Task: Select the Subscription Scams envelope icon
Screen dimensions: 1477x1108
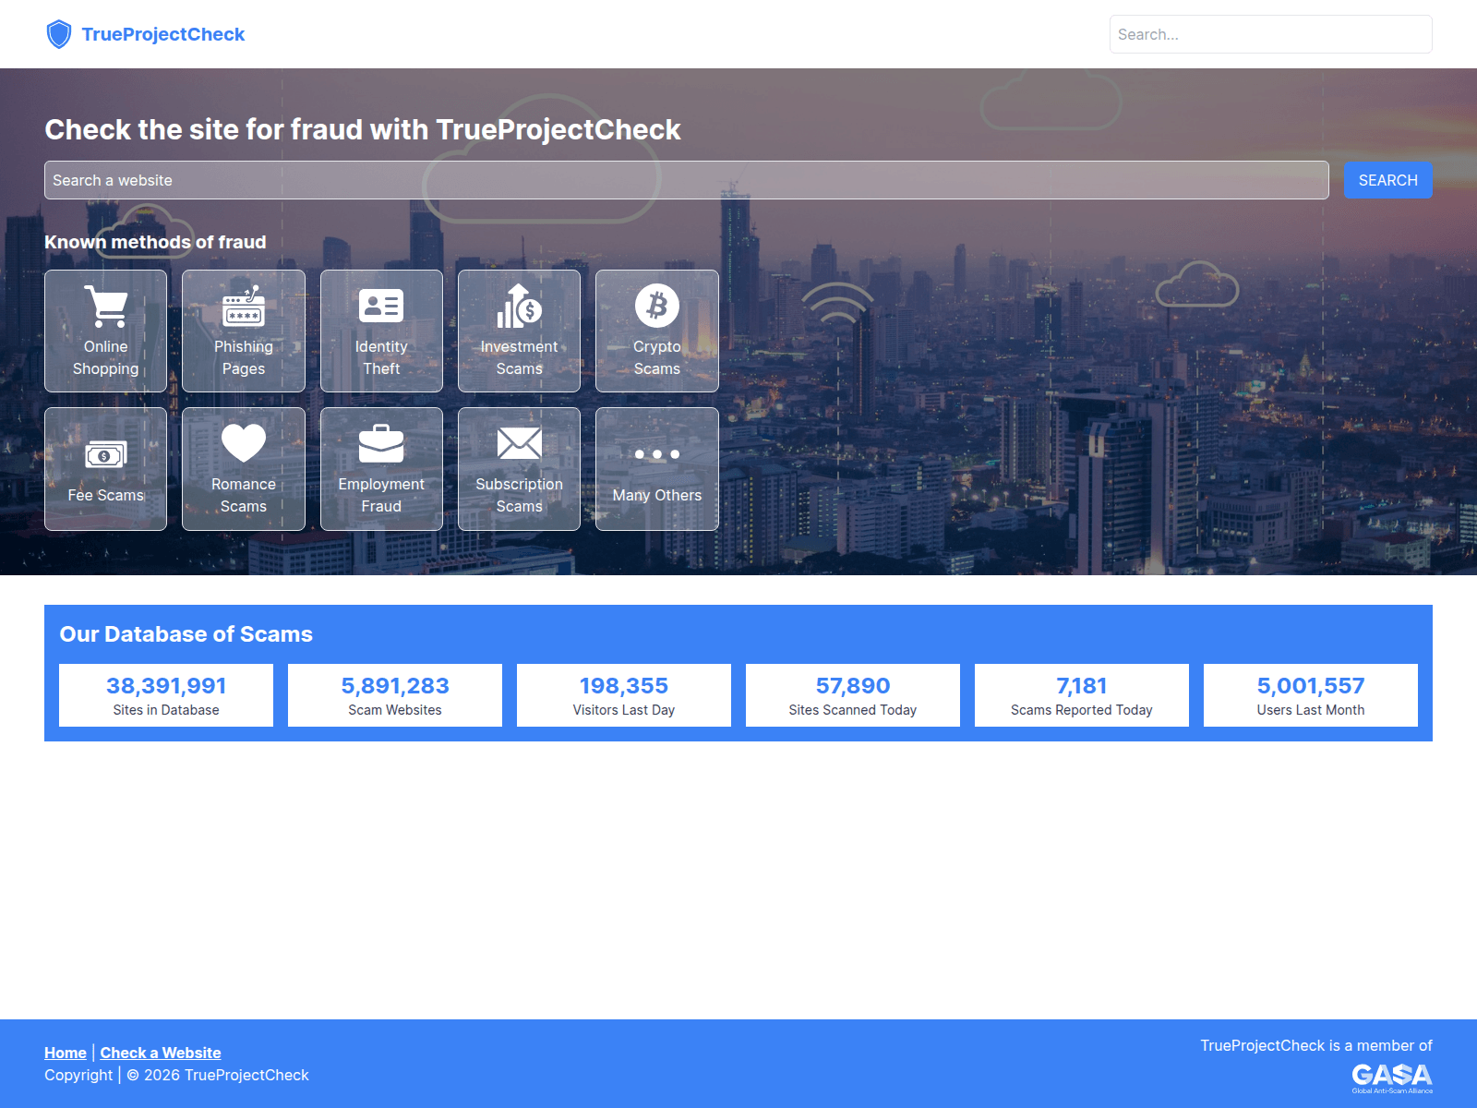Action: [x=519, y=443]
